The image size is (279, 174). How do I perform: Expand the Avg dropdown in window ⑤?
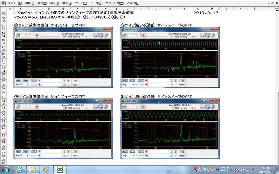coord(27,84)
